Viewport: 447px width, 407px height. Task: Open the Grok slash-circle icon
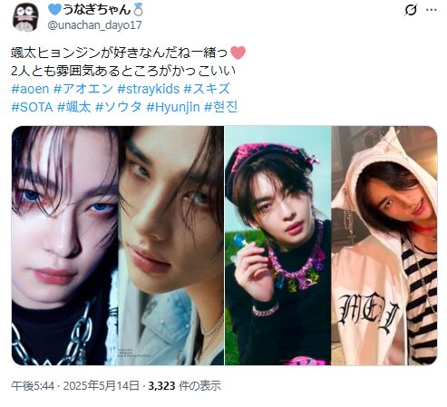coord(411,11)
